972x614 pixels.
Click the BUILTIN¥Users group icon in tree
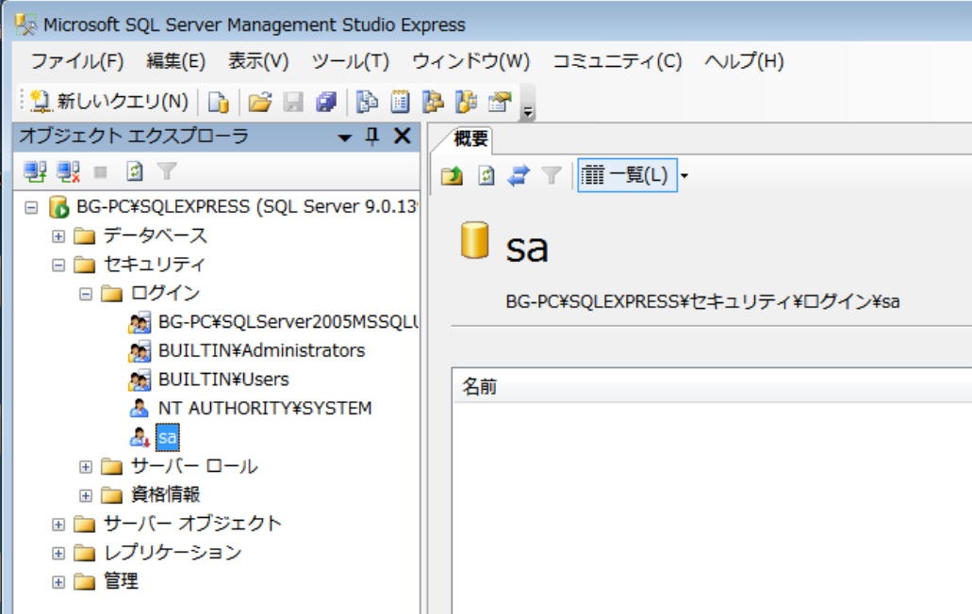[140, 380]
